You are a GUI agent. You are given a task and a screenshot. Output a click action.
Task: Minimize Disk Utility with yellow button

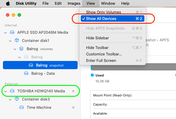13,15
